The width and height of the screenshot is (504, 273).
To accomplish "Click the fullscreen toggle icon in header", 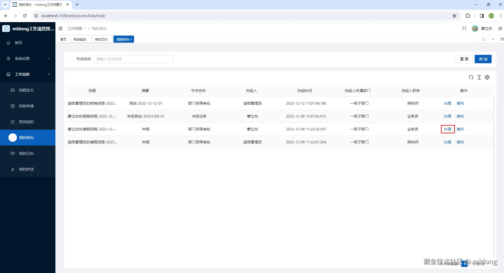I will point(464,28).
